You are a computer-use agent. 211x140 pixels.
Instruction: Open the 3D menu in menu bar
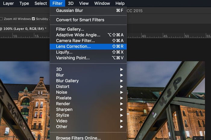pyautogui.click(x=71, y=3)
